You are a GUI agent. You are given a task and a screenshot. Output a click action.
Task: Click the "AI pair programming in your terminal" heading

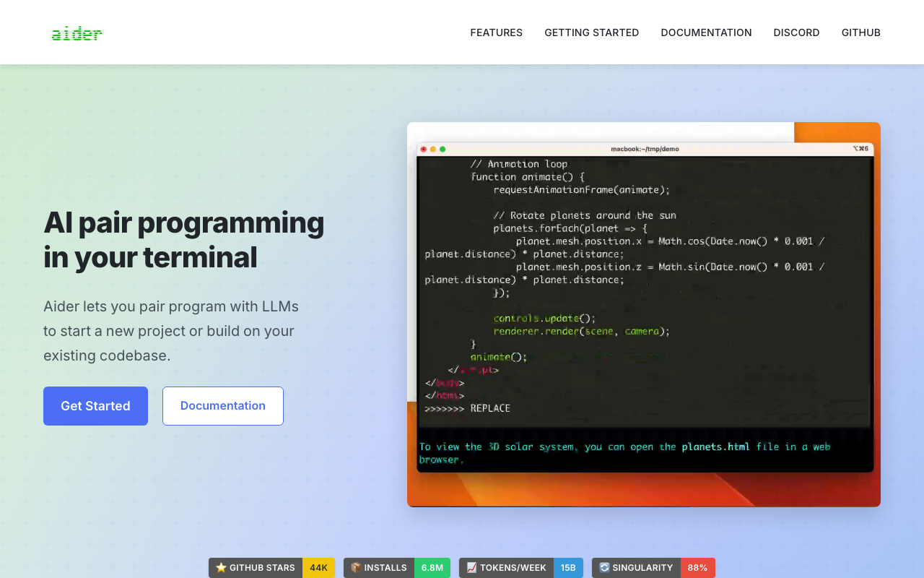coord(184,239)
